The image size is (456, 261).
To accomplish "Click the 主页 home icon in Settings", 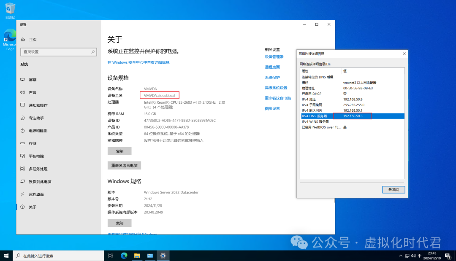I will point(23,40).
